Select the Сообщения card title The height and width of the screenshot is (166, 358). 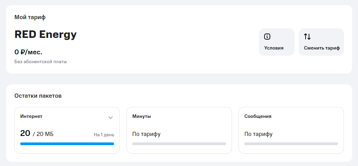pyautogui.click(x=258, y=116)
